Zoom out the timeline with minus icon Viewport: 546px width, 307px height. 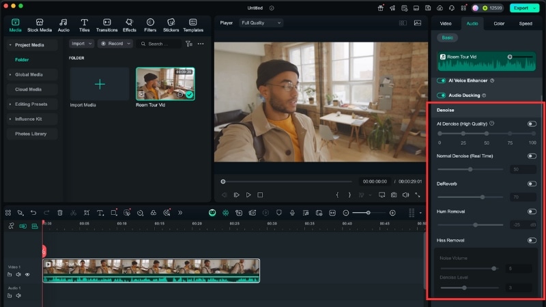click(346, 213)
